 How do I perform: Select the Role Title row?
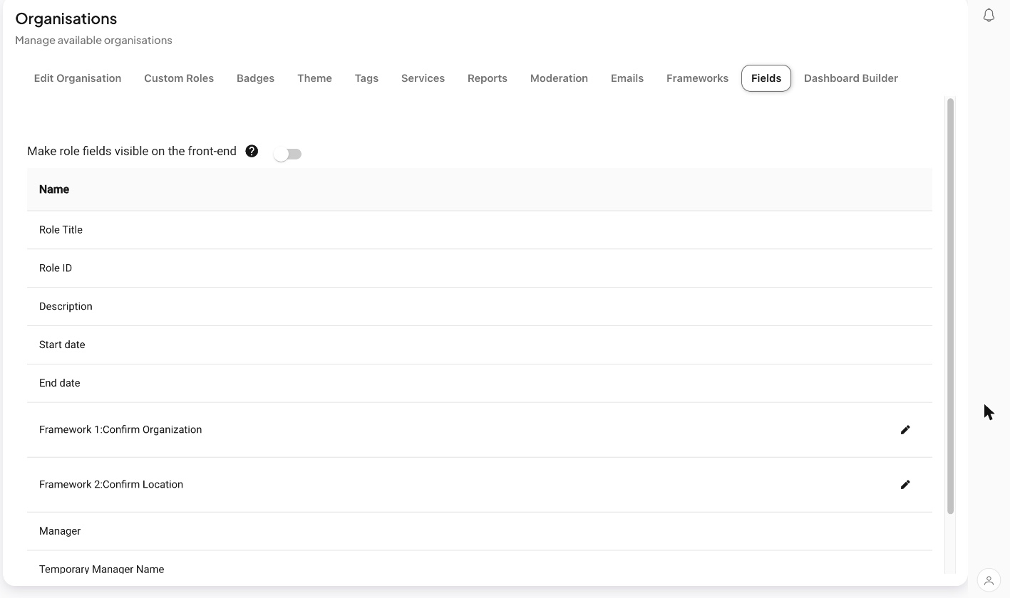click(x=479, y=230)
